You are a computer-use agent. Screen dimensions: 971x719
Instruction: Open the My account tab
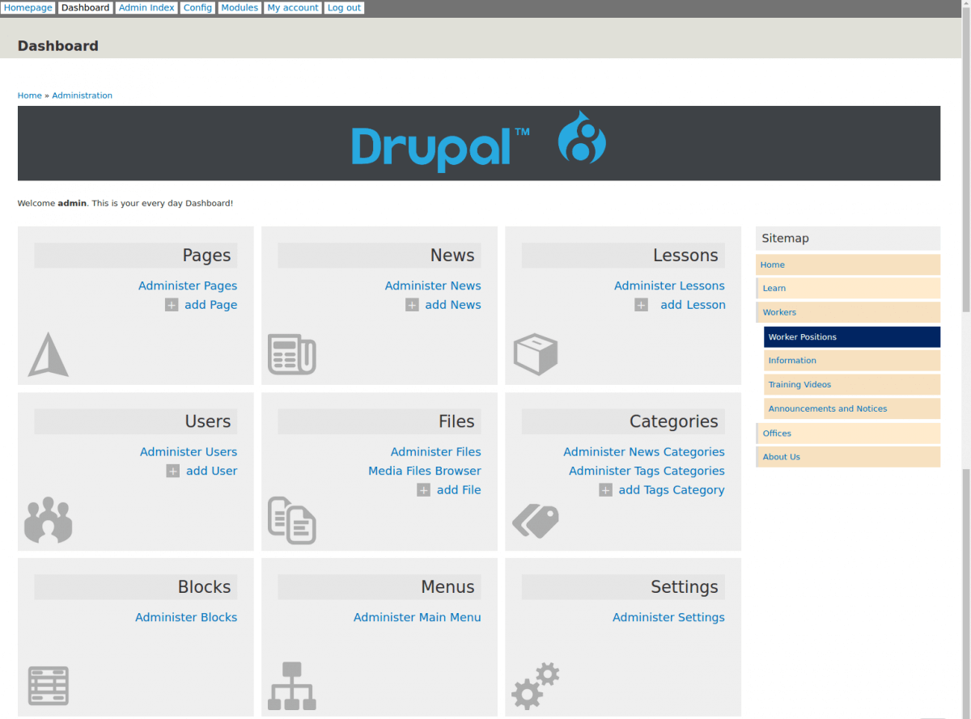point(293,7)
